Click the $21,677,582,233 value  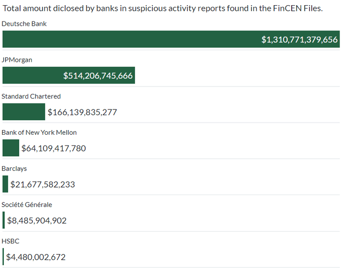point(43,184)
